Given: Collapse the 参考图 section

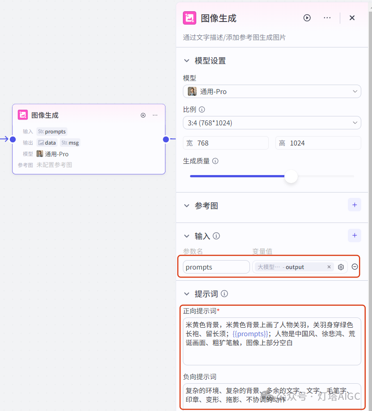Looking at the screenshot, I should click(186, 205).
